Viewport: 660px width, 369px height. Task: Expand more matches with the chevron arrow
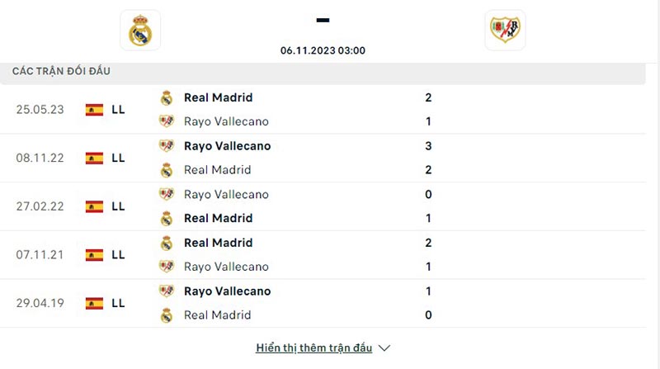[384, 348]
